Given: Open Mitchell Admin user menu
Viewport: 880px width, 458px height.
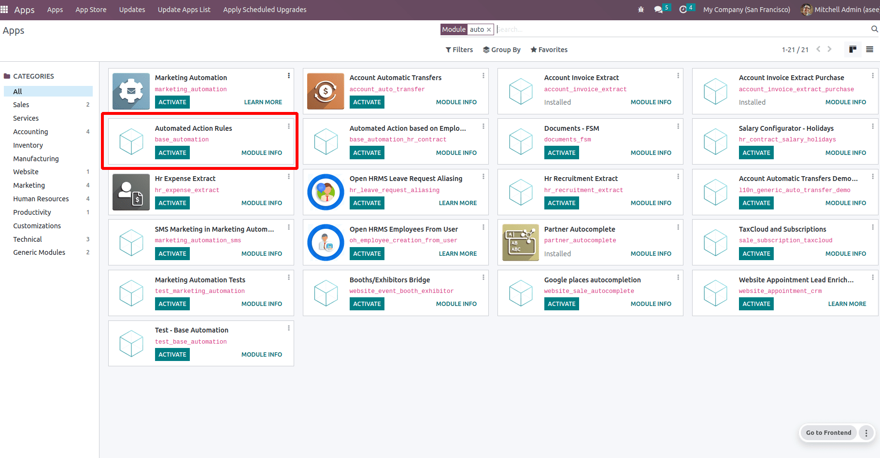Looking at the screenshot, I should point(840,10).
